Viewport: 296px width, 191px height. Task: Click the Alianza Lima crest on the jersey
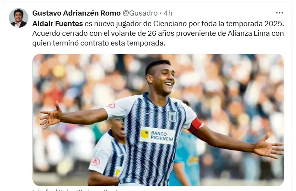click(173, 116)
